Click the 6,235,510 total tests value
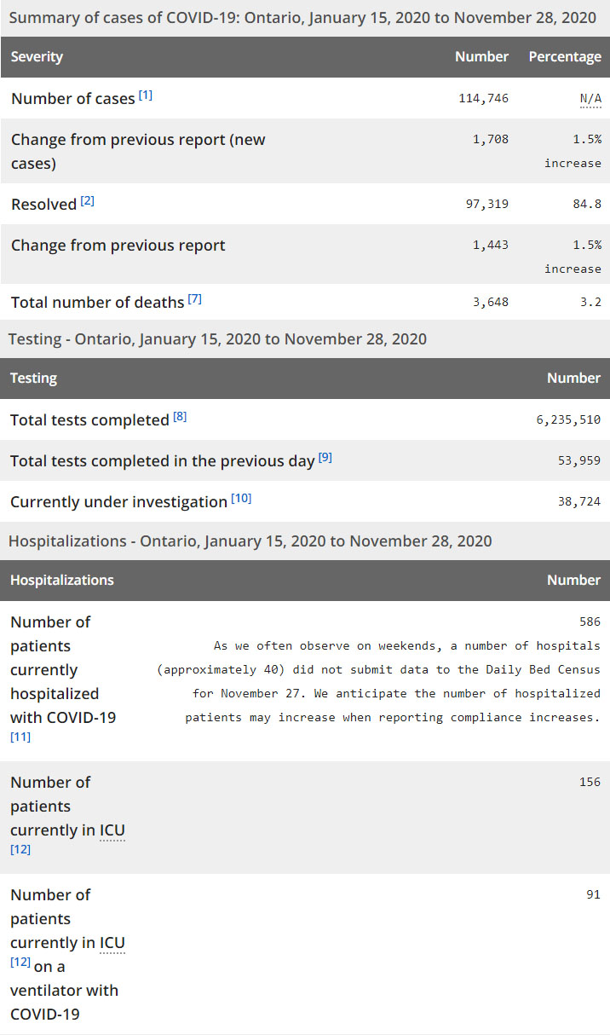Screen dimensions: 610x1035 568,420
